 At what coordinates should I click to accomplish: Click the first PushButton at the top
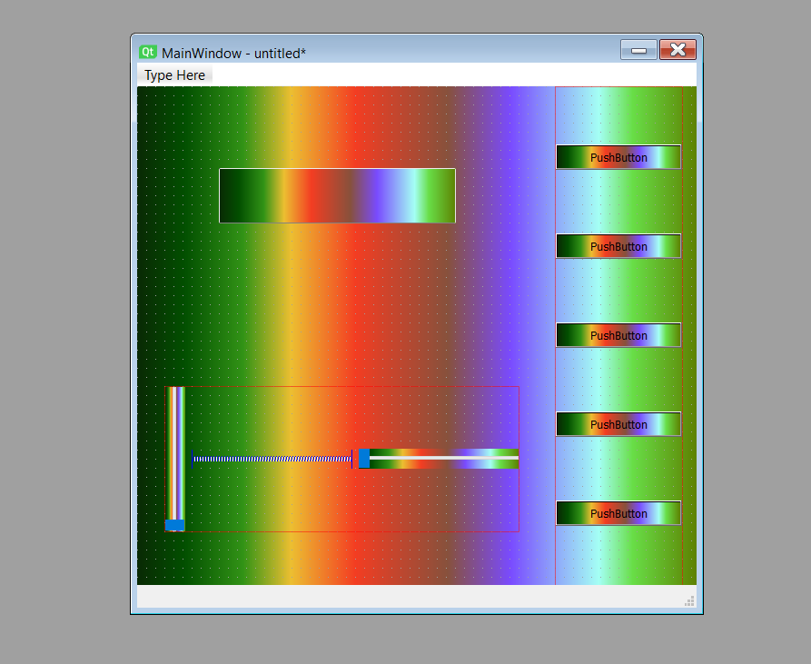tap(618, 157)
